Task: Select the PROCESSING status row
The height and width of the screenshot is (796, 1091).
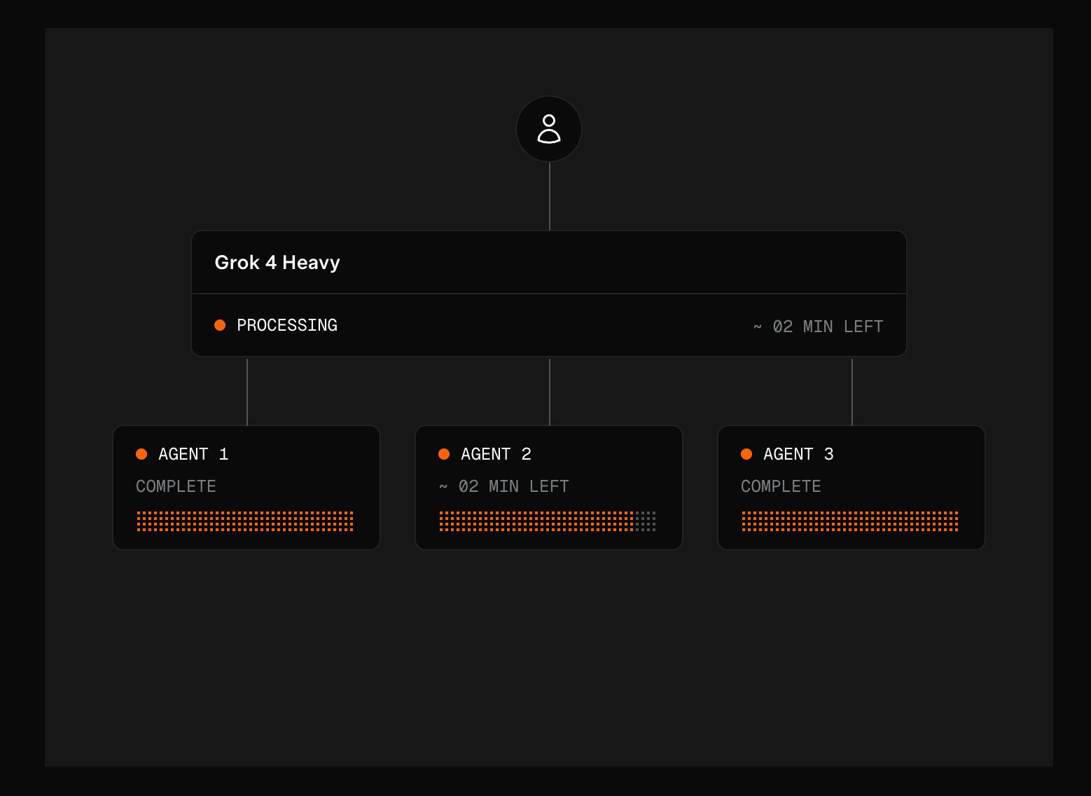Action: (x=549, y=324)
